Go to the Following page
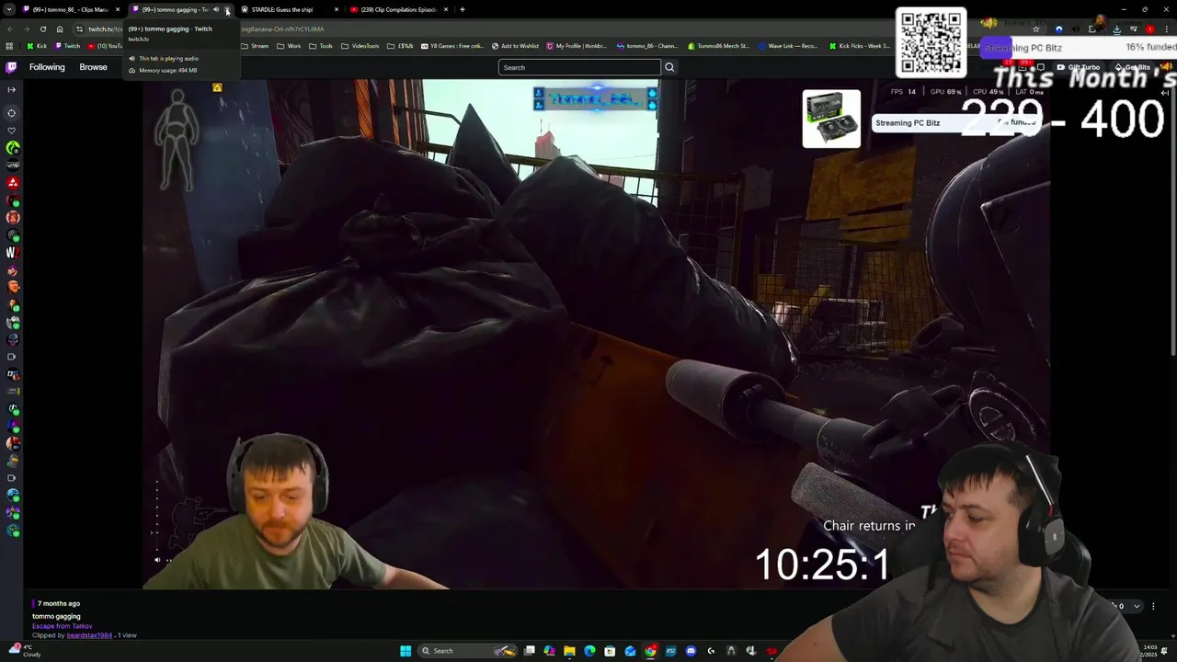This screenshot has width=1177, height=662. 47,67
